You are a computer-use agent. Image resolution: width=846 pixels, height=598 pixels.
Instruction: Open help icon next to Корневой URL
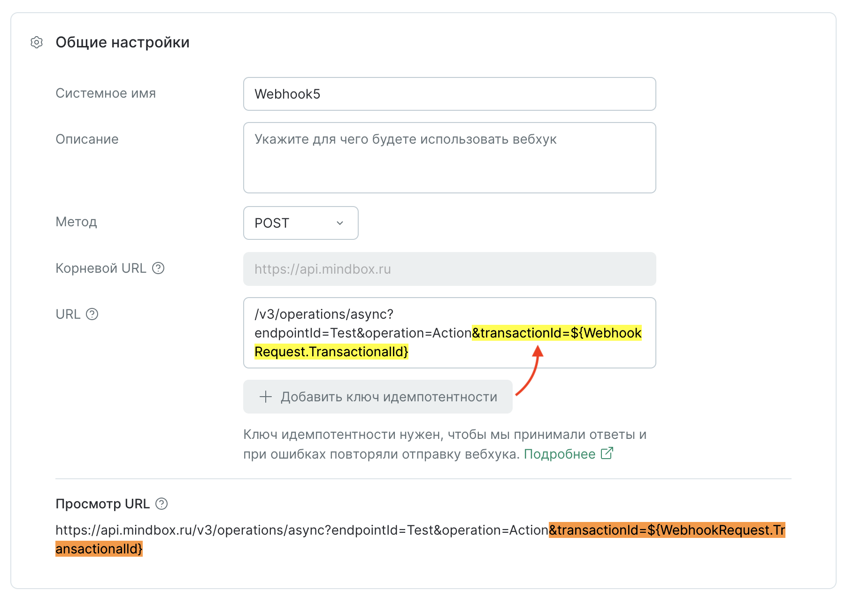coord(159,268)
